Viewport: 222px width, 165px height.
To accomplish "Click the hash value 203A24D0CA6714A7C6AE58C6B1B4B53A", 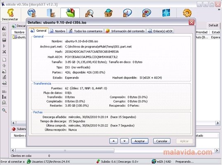I will pyautogui.click(x=92, y=52).
